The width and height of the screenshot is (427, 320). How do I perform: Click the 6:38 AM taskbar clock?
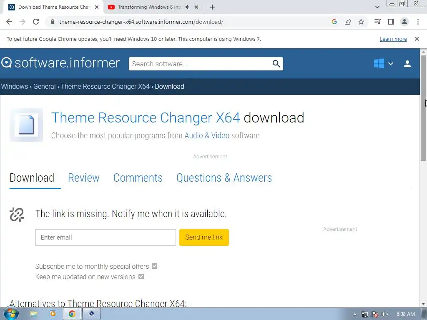coord(406,314)
